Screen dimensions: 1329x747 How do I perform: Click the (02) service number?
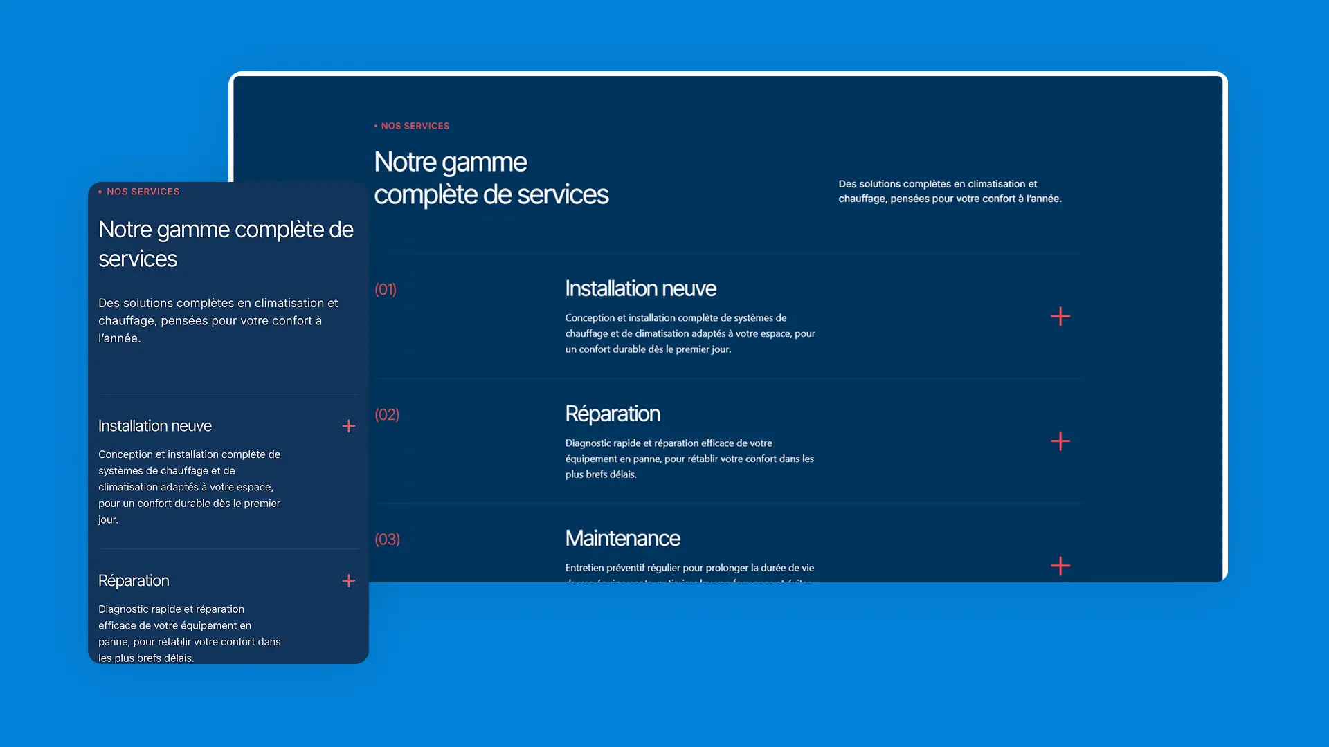point(387,415)
